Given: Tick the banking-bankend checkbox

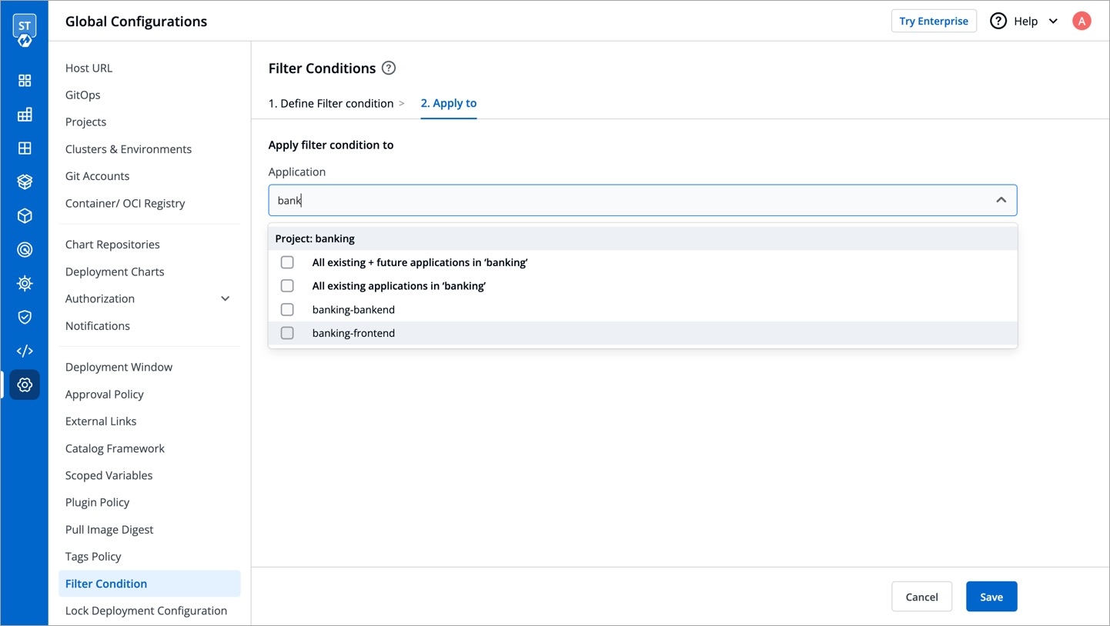Looking at the screenshot, I should (287, 310).
